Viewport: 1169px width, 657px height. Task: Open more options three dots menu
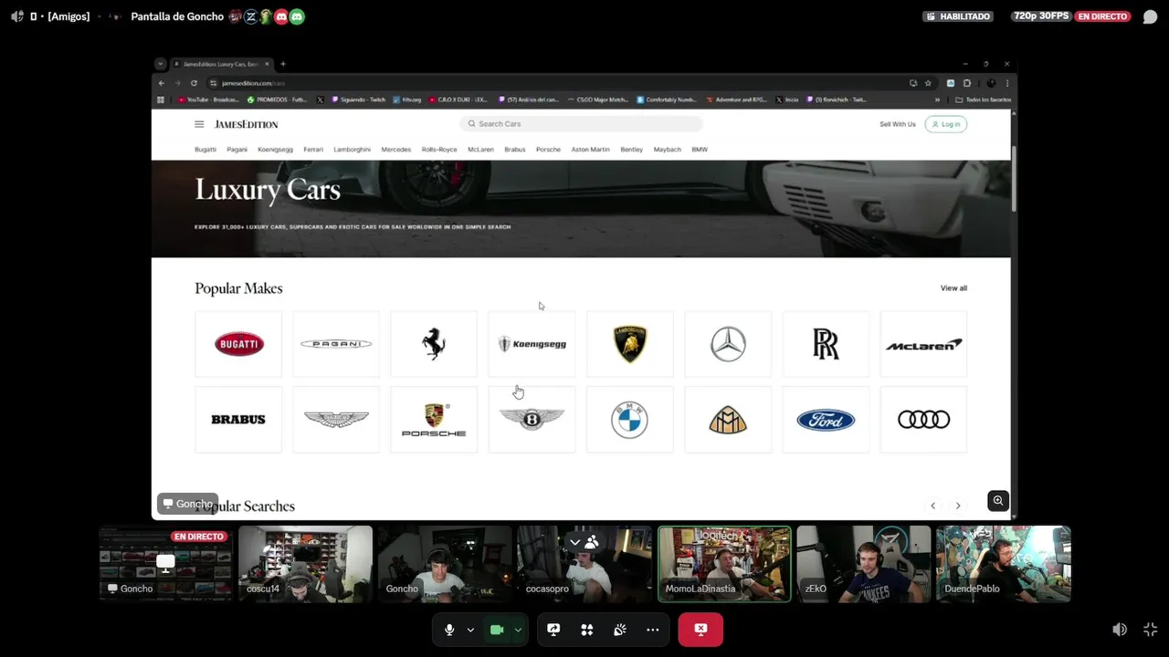point(653,630)
